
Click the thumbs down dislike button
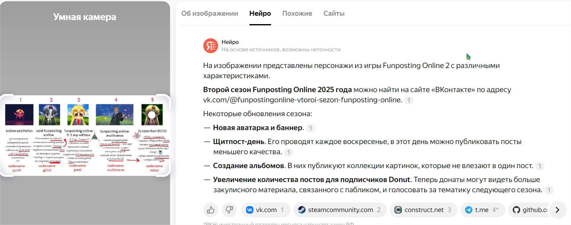tap(229, 210)
